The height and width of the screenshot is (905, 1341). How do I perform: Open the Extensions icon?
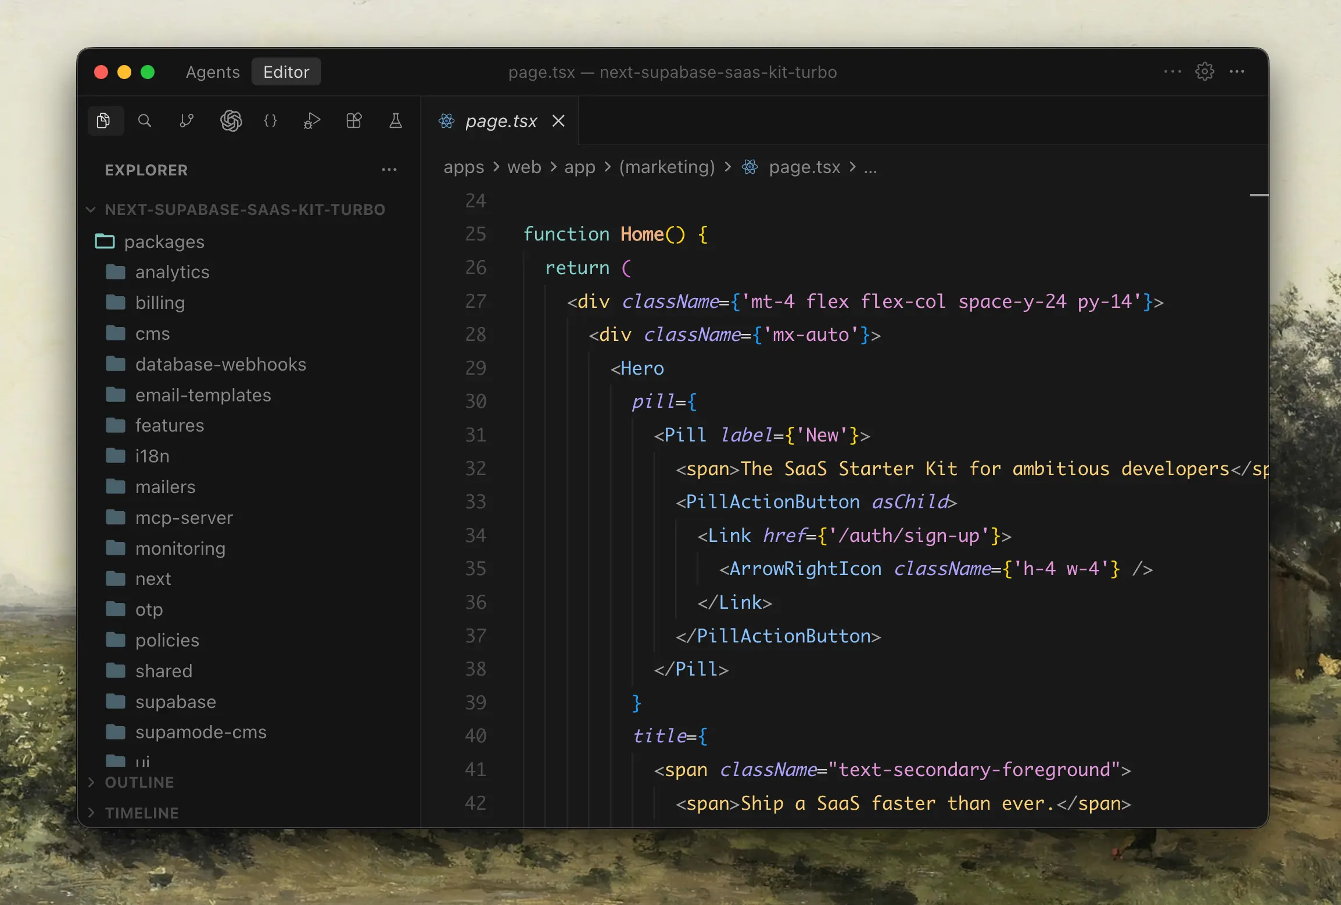click(x=354, y=121)
